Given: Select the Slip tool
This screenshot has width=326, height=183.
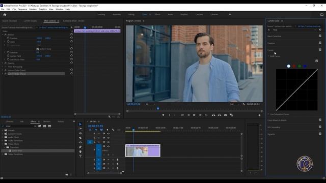Looking at the screenshot, I should click(80, 142).
